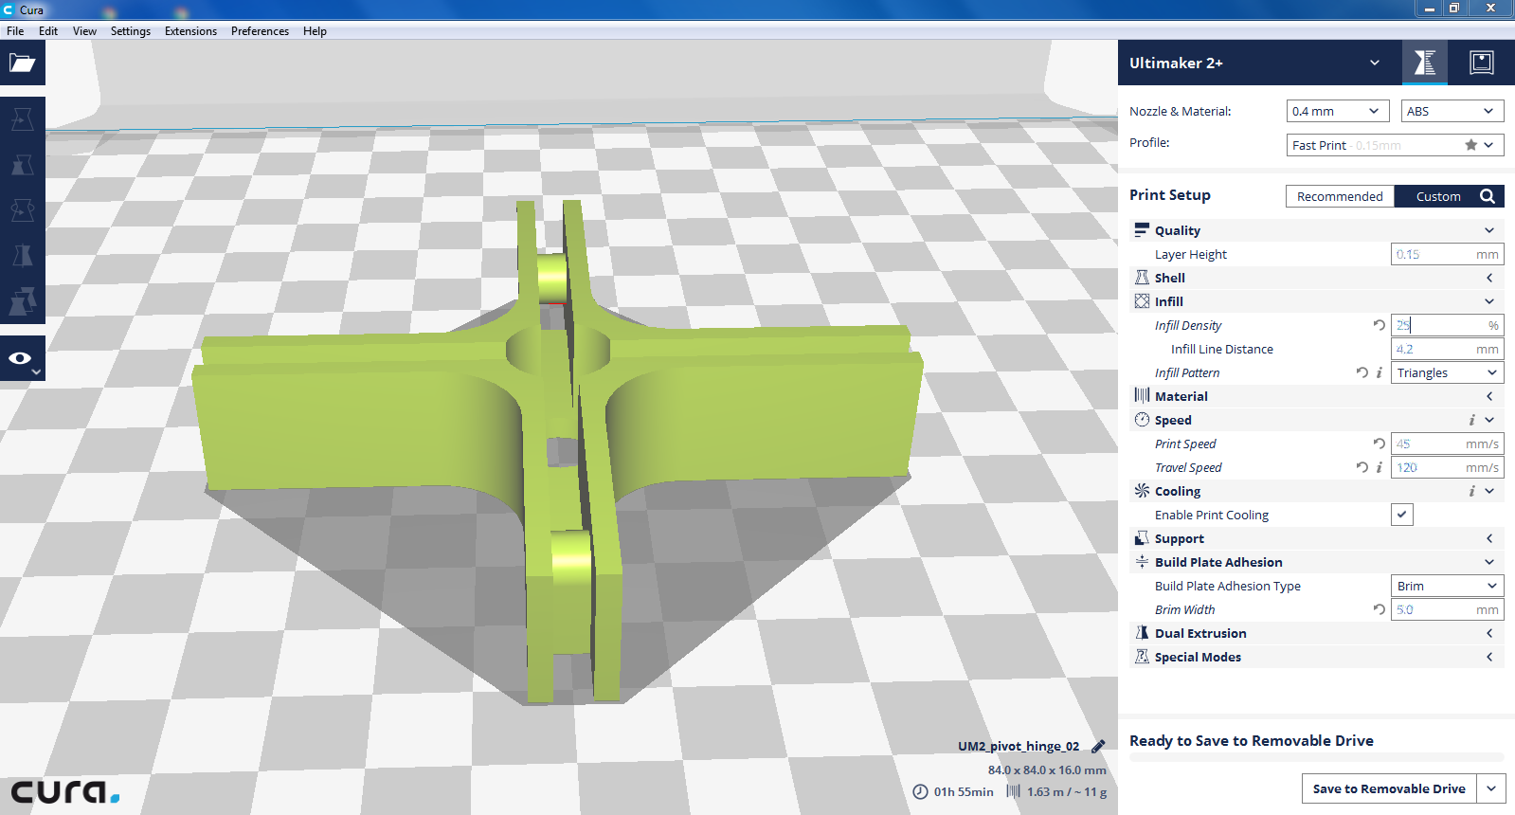
Task: Open the Fast Print profile dropdown
Action: (1396, 145)
